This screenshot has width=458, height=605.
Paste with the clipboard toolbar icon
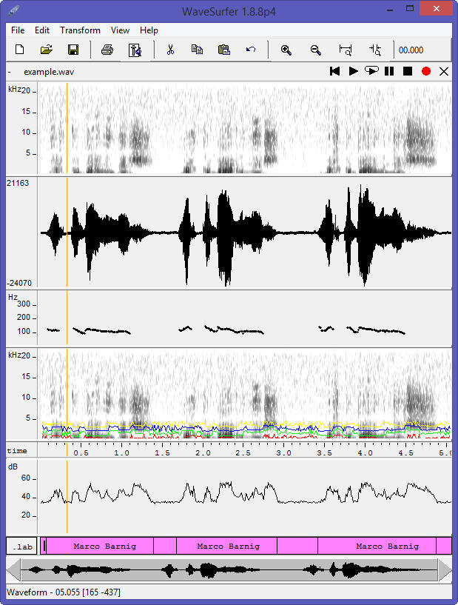coord(224,50)
